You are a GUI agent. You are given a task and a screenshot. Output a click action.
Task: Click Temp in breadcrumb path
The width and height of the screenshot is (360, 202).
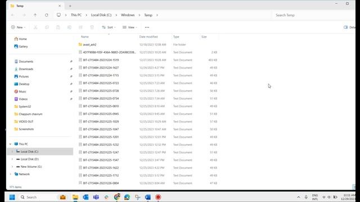click(148, 15)
